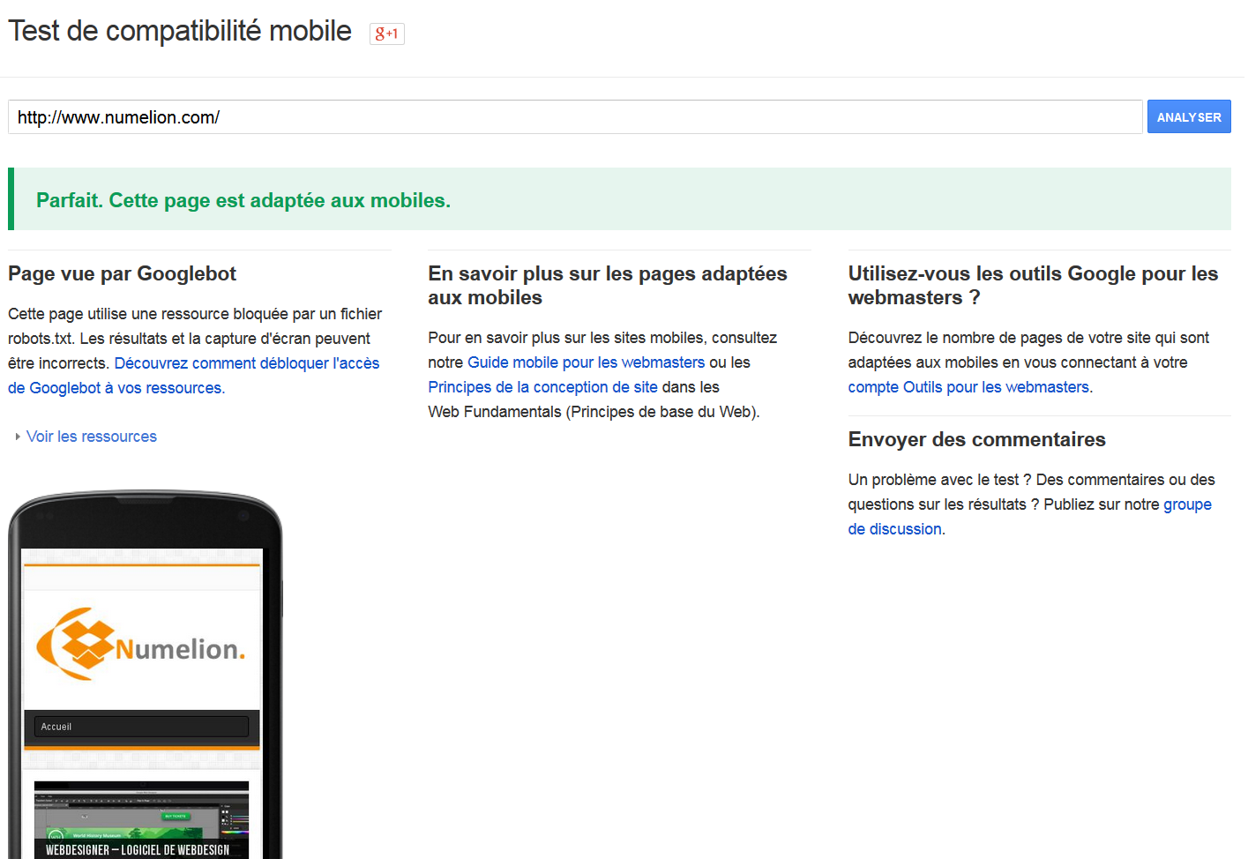Click the Google +1 share icon
The image size is (1248, 859).
click(386, 34)
